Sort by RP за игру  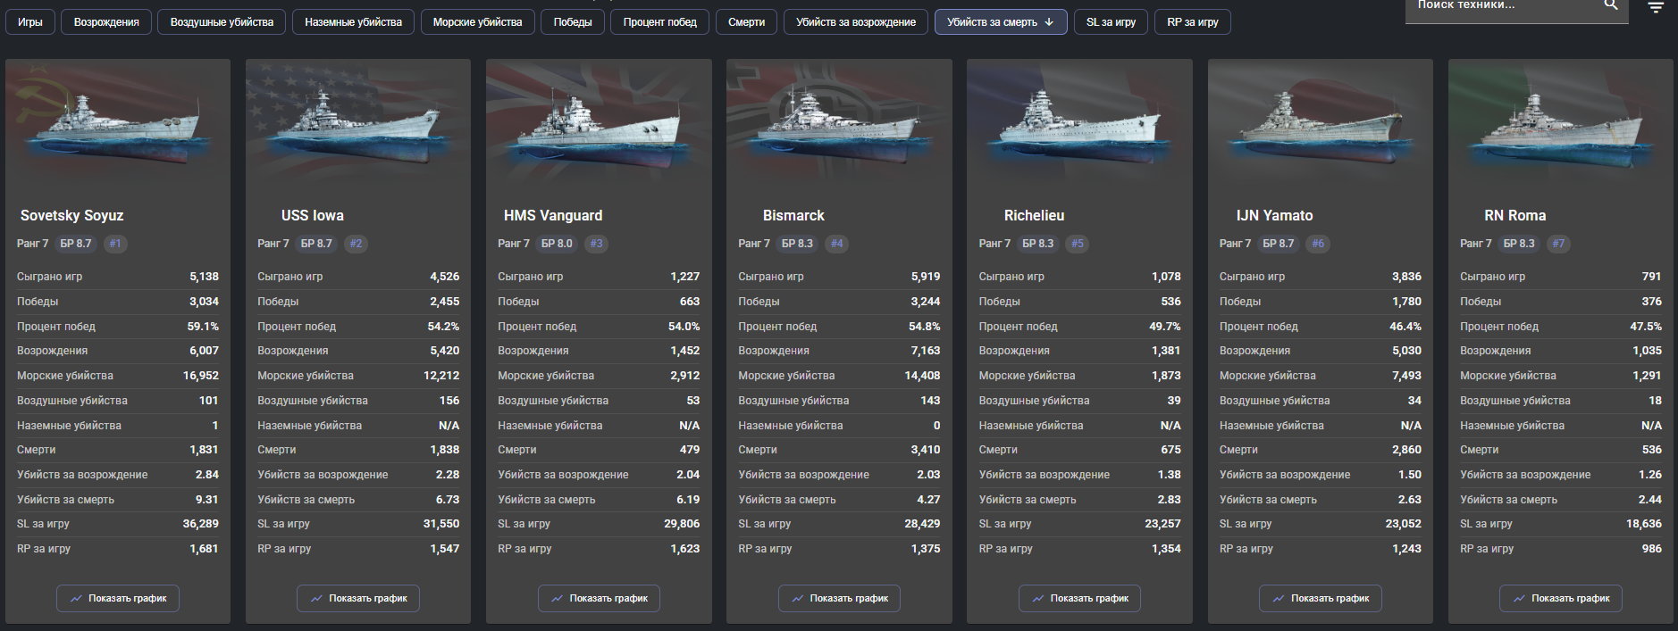click(1192, 22)
